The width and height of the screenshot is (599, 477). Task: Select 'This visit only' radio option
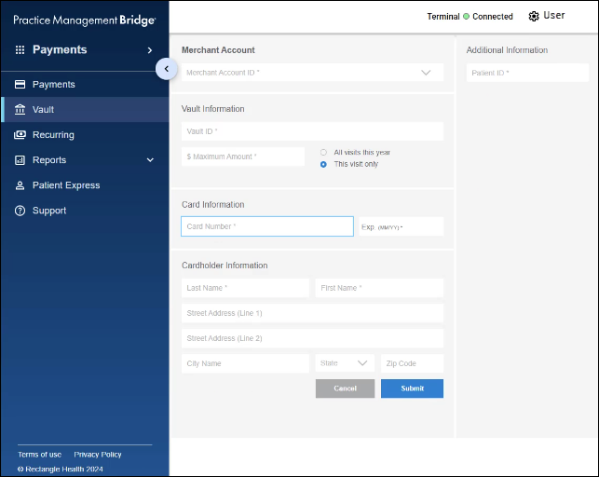tap(323, 164)
